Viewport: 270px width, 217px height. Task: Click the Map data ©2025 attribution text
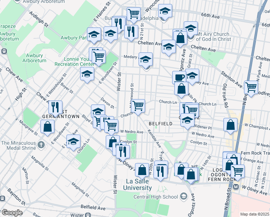point(254,214)
